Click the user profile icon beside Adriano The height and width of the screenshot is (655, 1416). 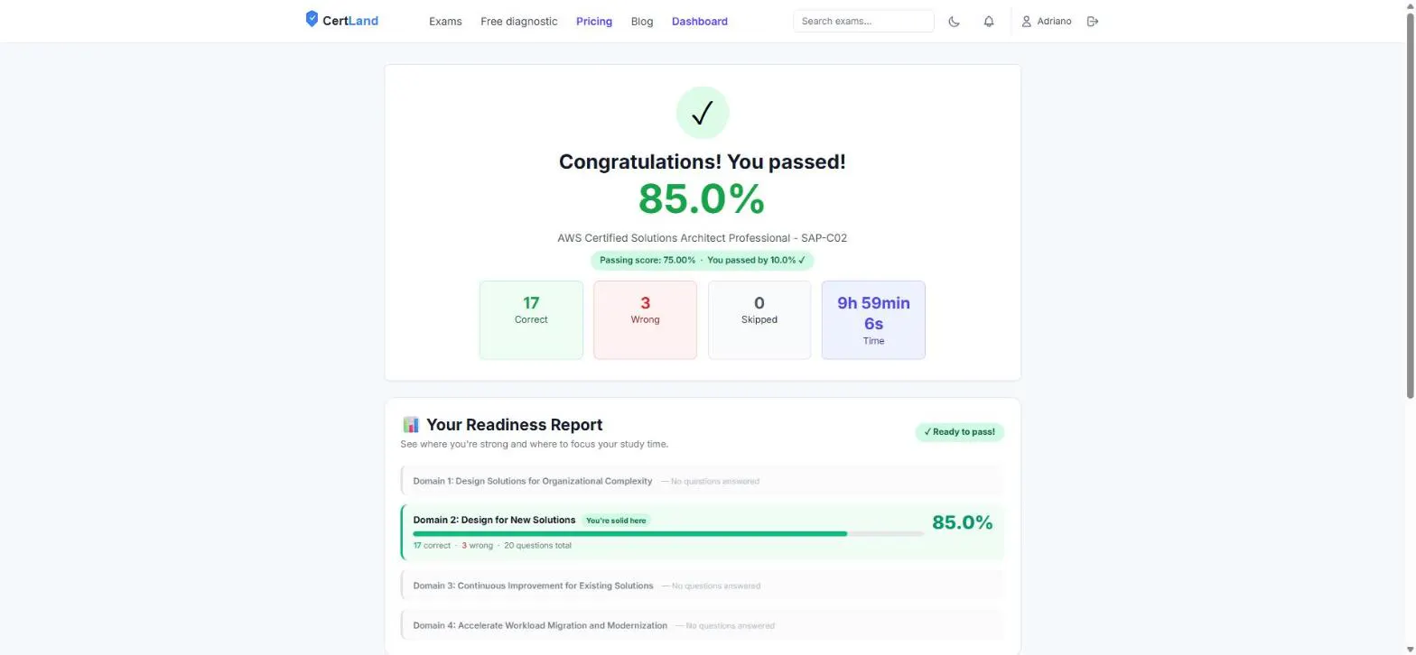click(x=1026, y=22)
